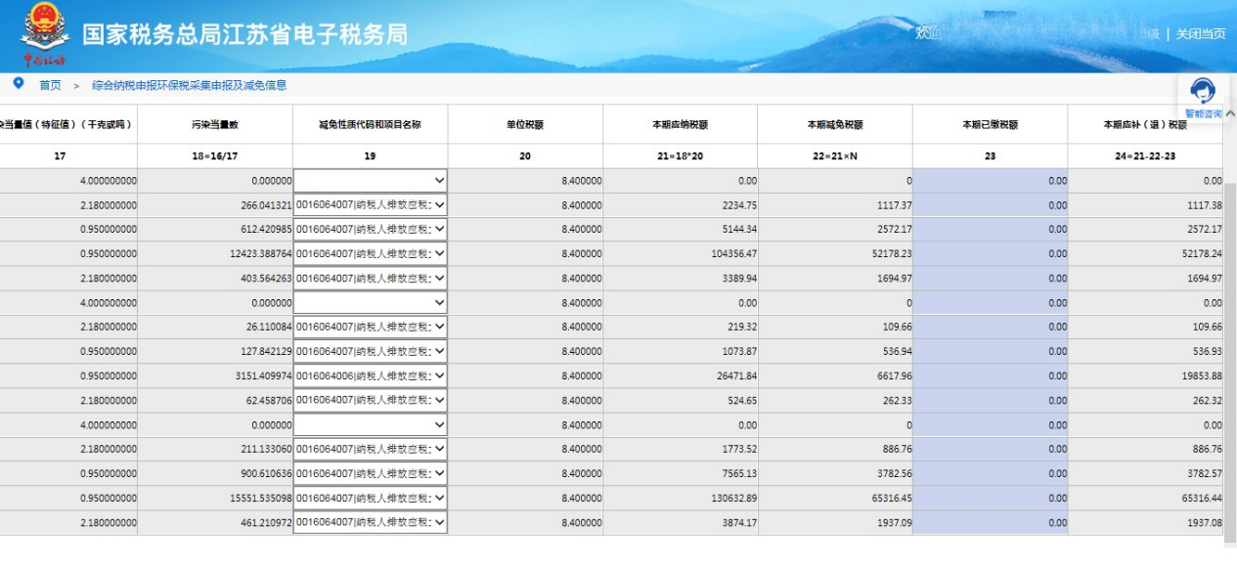1237x571 pixels.
Task: Expand the 减免性质 dropdown in the 219.32 row
Action: (x=371, y=328)
